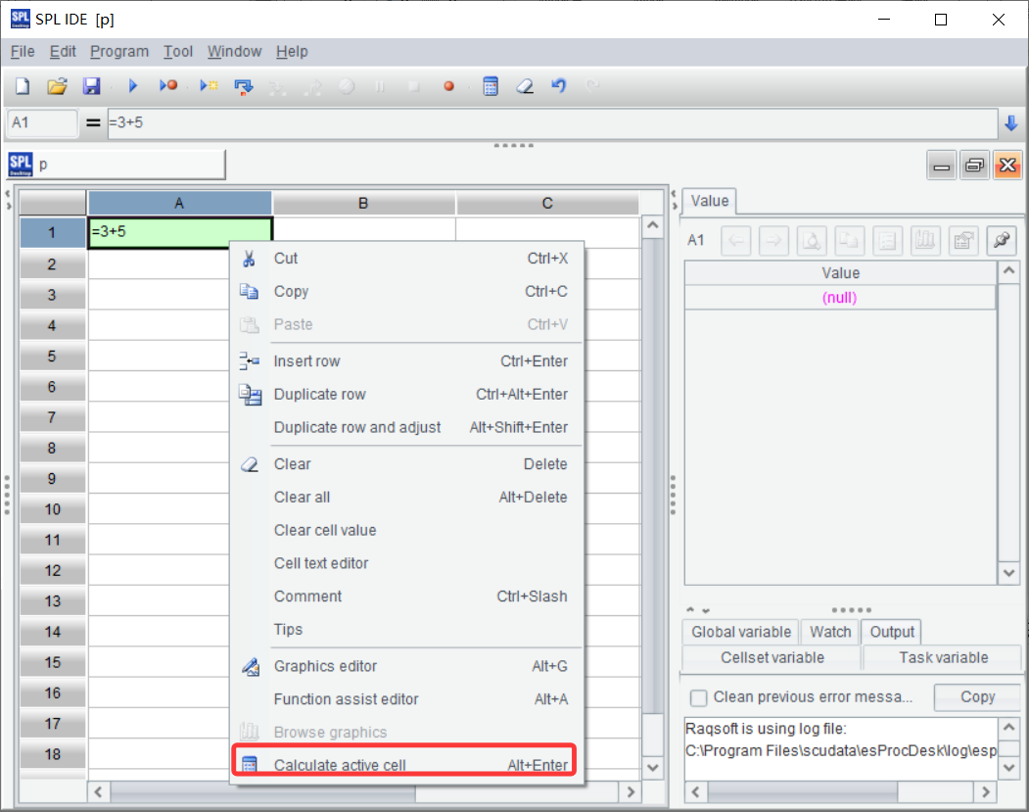1029x812 pixels.
Task: Click the grid's horizontal scrollbar right arrow
Action: tap(631, 791)
